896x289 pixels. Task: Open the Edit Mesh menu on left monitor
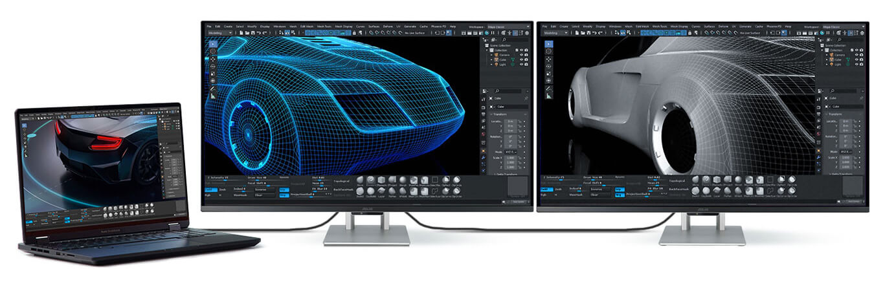[x=306, y=27]
